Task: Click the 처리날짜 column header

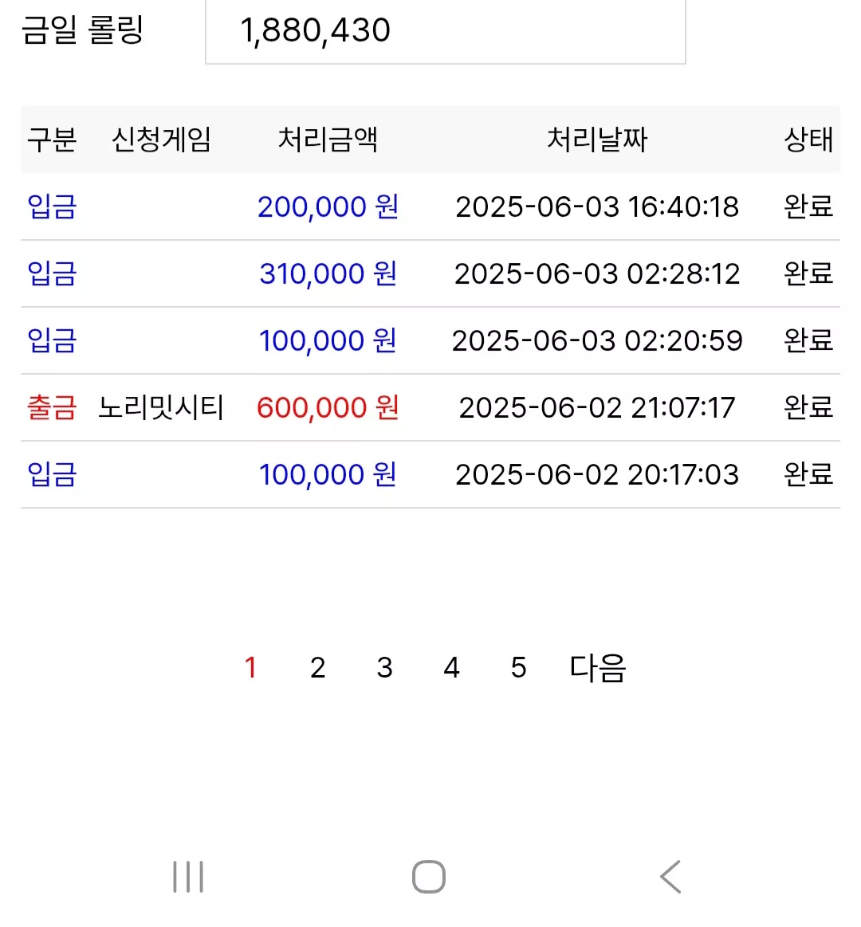Action: 597,140
